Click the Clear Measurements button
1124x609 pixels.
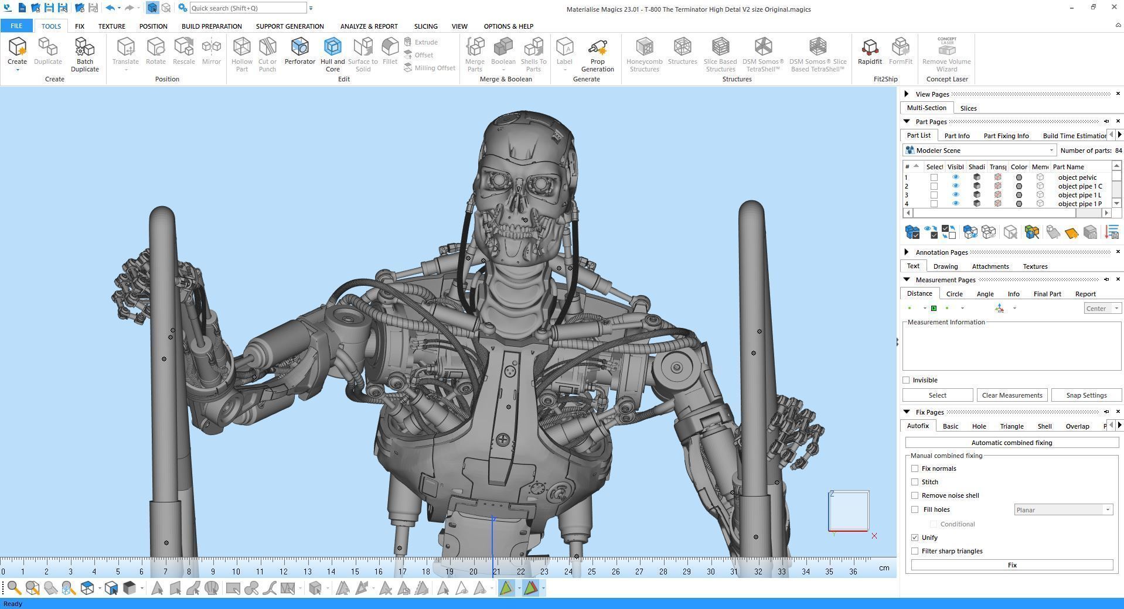[x=1011, y=395]
